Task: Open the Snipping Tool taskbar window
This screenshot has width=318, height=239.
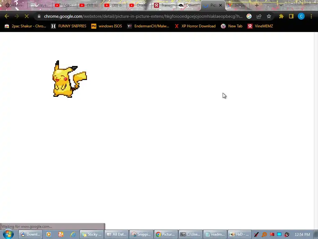Action: click(x=141, y=234)
